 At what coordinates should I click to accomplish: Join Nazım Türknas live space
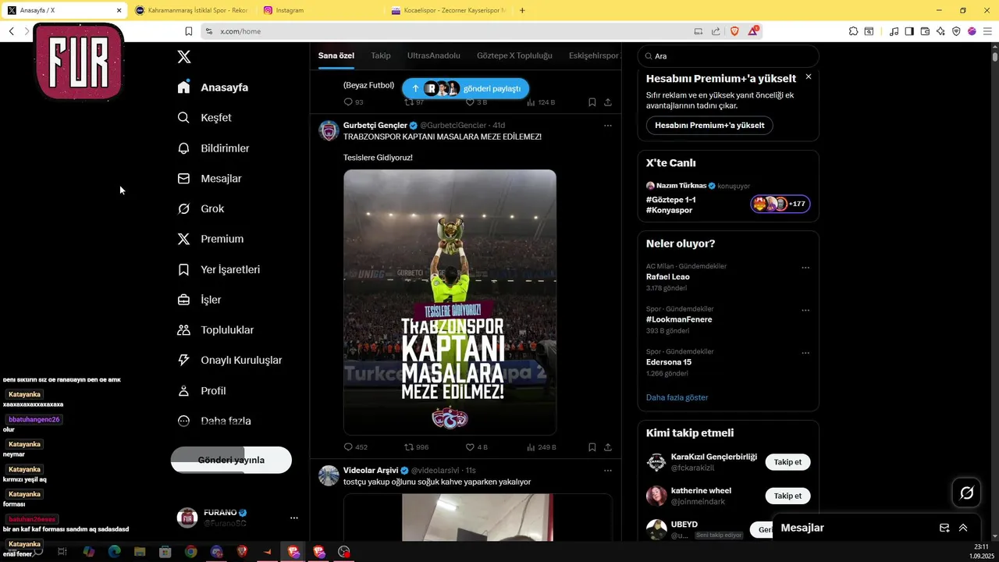(x=780, y=205)
